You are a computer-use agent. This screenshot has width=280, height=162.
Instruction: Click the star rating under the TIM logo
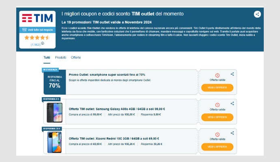point(37,38)
